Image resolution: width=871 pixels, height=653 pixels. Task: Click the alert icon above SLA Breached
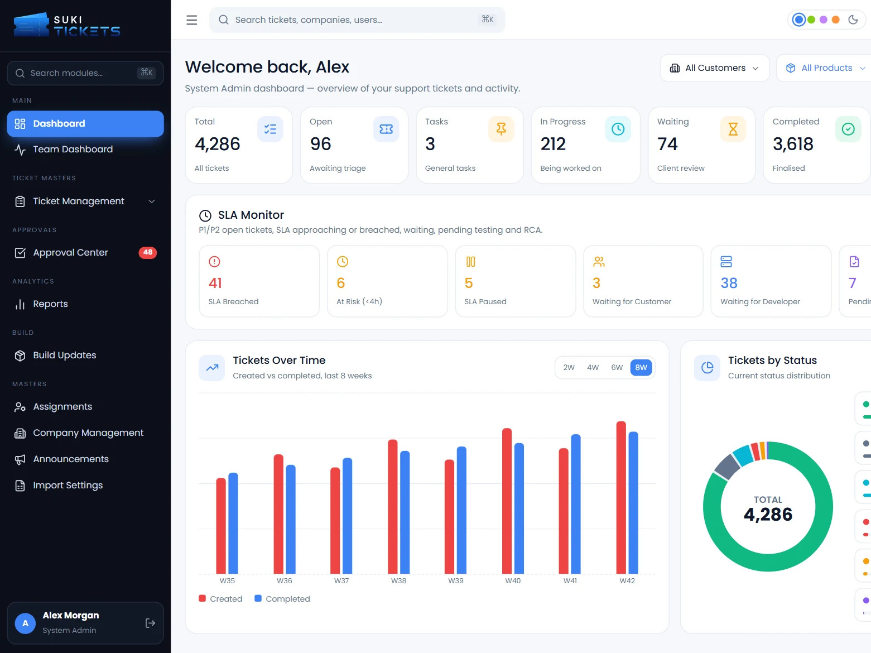pos(214,261)
